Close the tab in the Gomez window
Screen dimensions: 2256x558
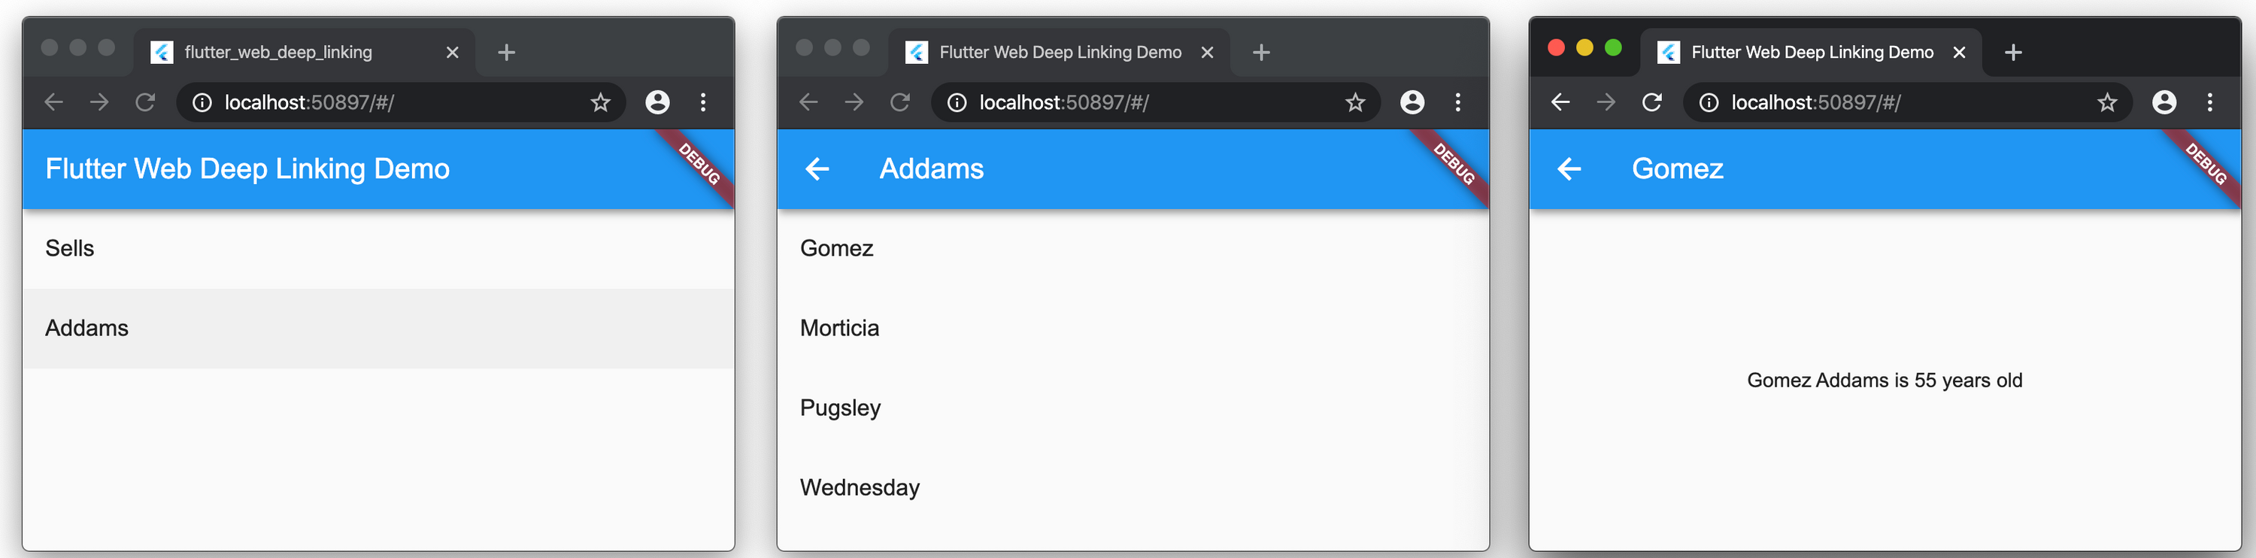pyautogui.click(x=1959, y=53)
